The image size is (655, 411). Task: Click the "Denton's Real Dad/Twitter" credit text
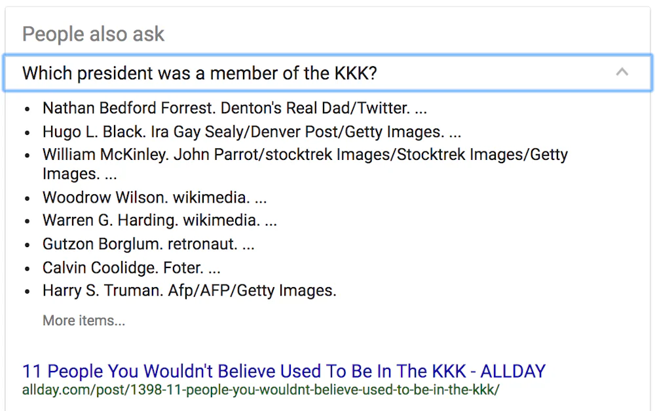[309, 108]
